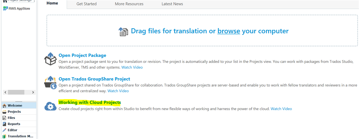Click the Translation Memories icon
Viewport: 359px width, 139px height.
point(4,136)
